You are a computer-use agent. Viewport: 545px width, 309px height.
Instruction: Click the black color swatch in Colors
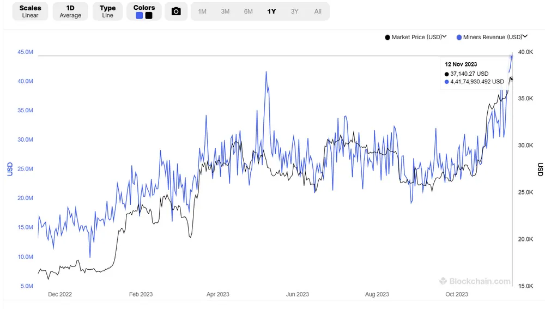click(x=149, y=16)
